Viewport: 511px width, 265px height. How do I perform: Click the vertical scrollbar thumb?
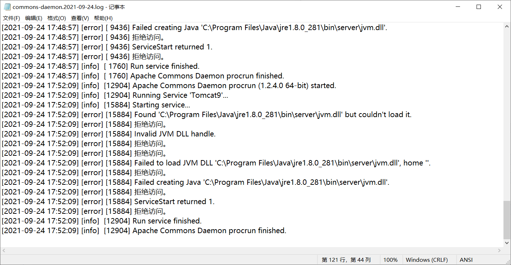pos(507,220)
